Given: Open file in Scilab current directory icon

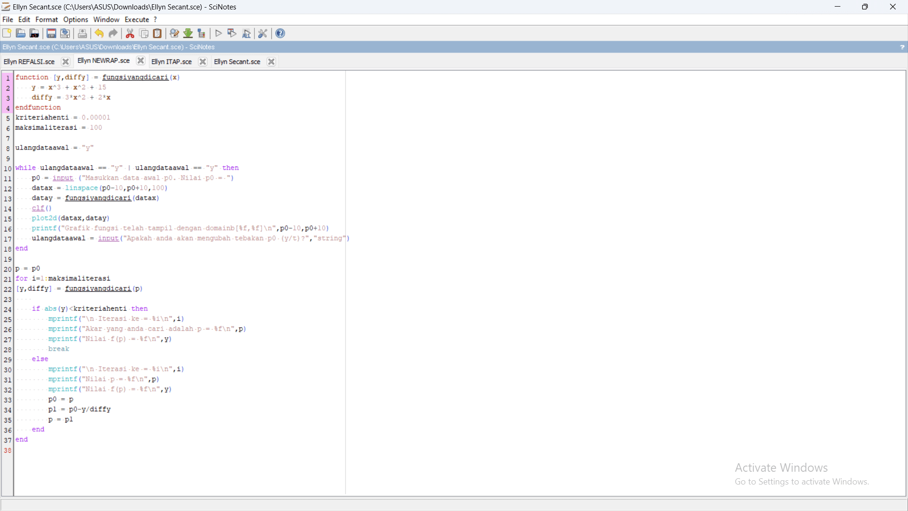Looking at the screenshot, I should tap(35, 33).
